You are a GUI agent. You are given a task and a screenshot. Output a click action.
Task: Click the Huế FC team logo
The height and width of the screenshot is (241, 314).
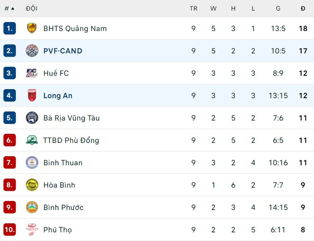(32, 73)
